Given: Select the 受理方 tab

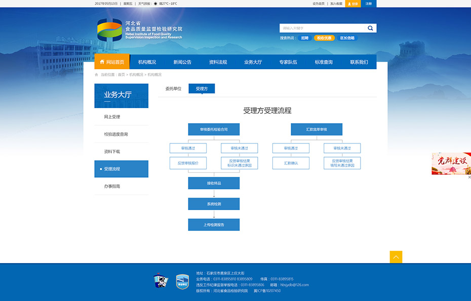Looking at the screenshot, I should [202, 88].
